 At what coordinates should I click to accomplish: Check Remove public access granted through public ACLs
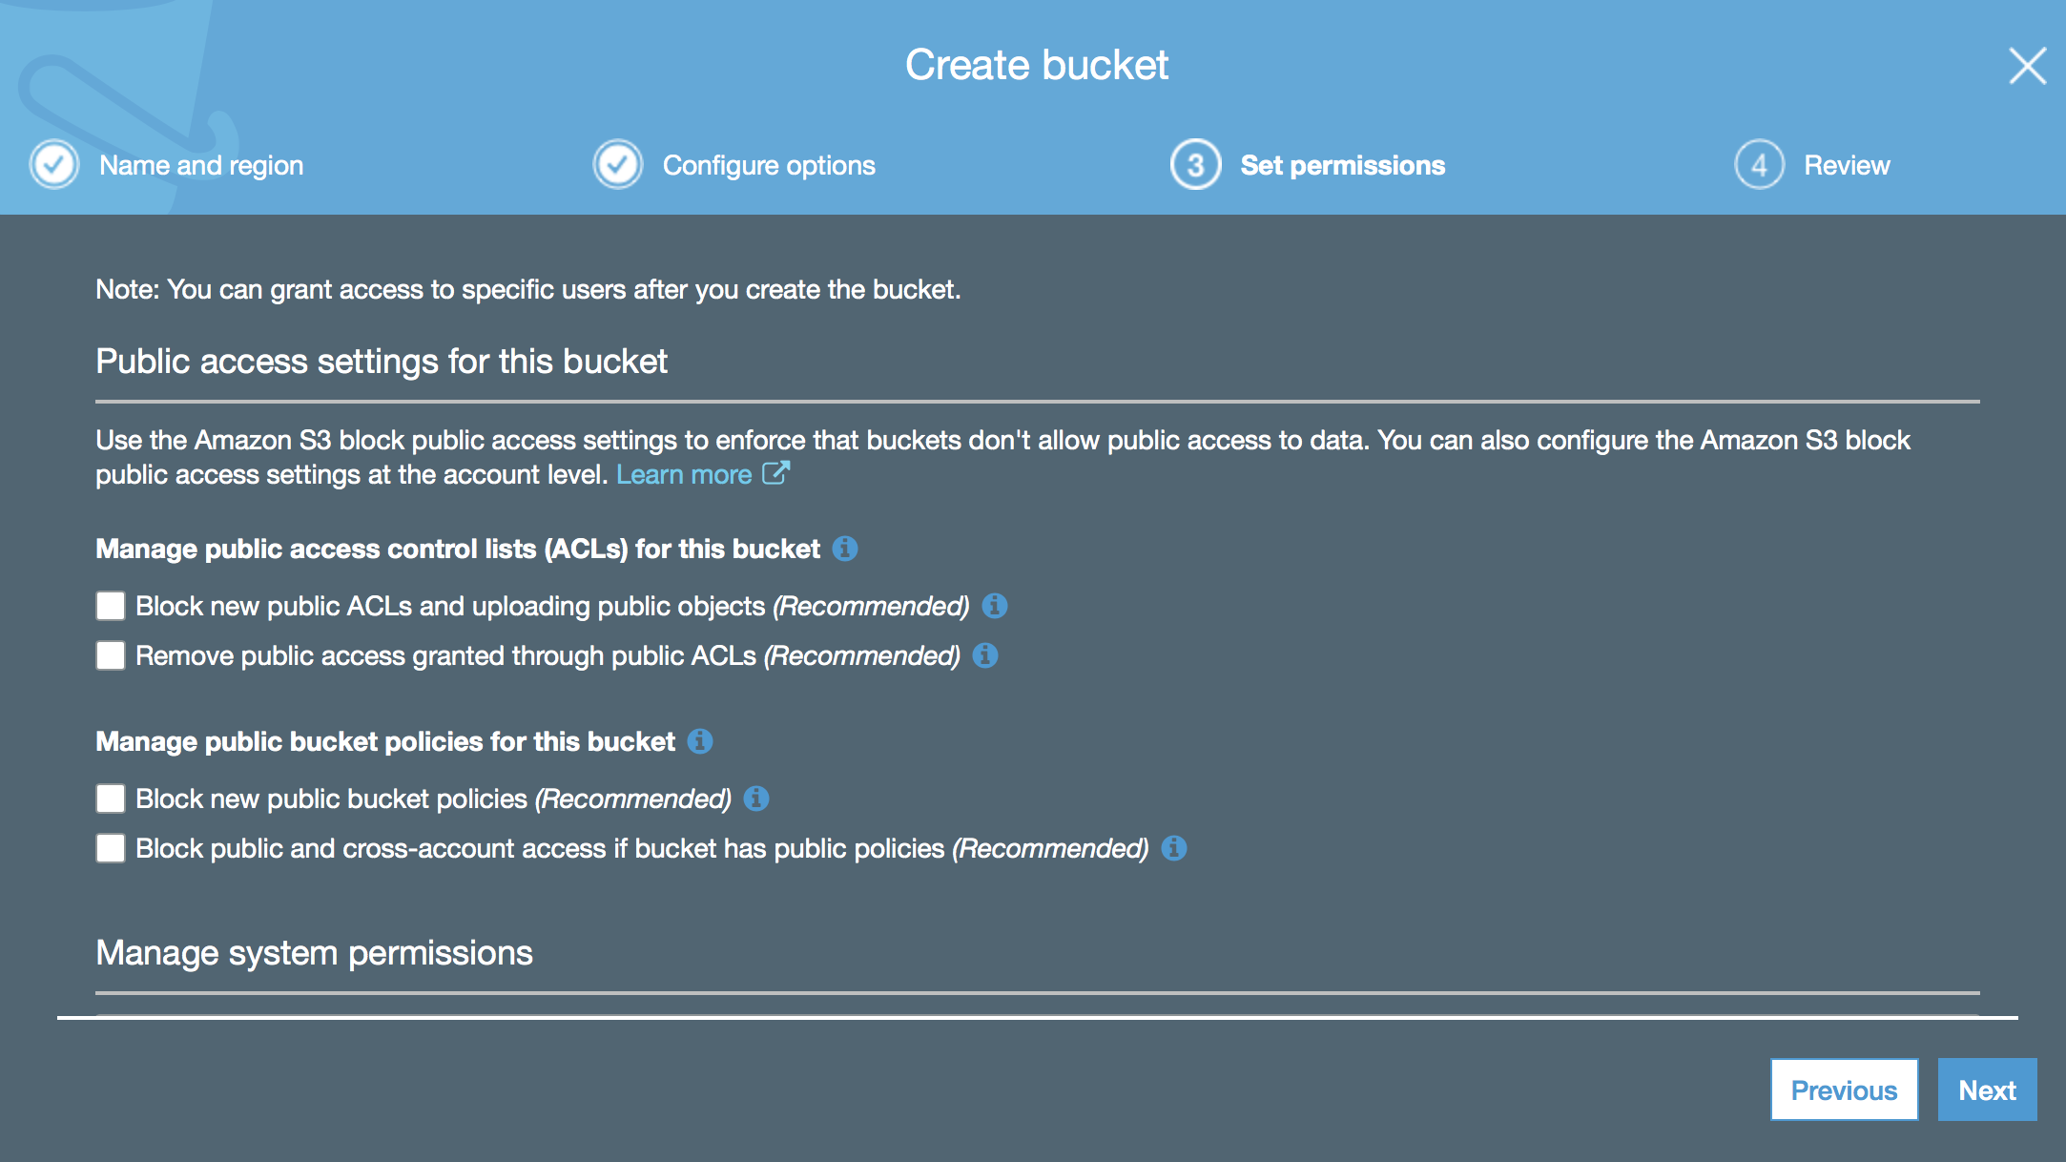click(111, 655)
